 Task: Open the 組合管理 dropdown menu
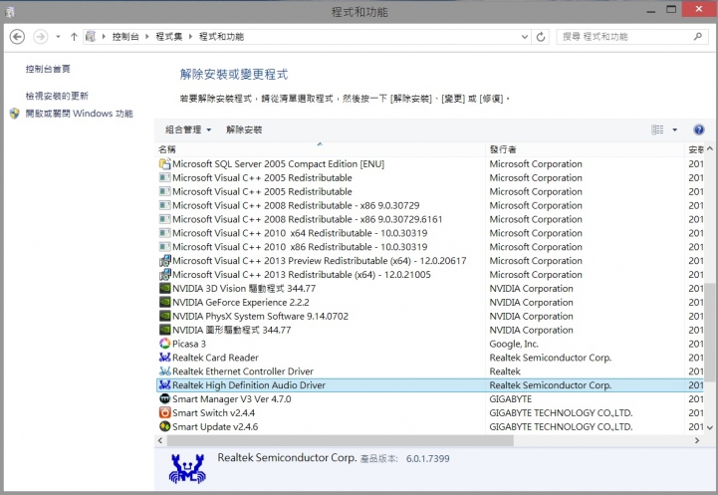pyautogui.click(x=188, y=129)
